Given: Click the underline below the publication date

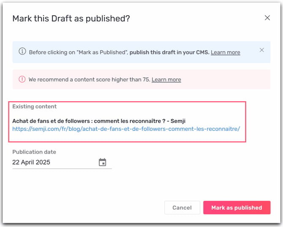Looking at the screenshot, I should coord(62,169).
